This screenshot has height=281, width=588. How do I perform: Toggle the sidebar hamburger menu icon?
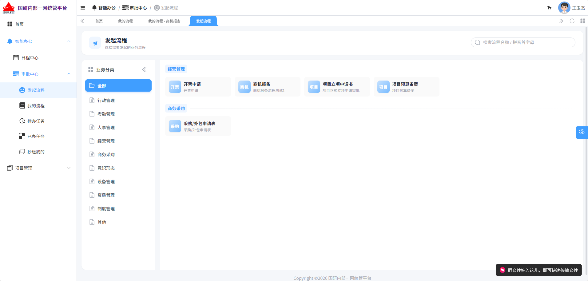(83, 8)
